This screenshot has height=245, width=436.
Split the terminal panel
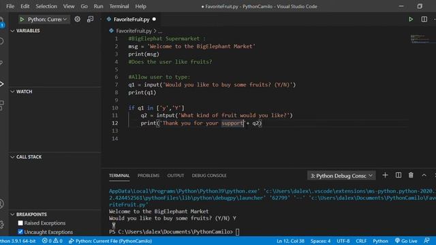click(398, 176)
